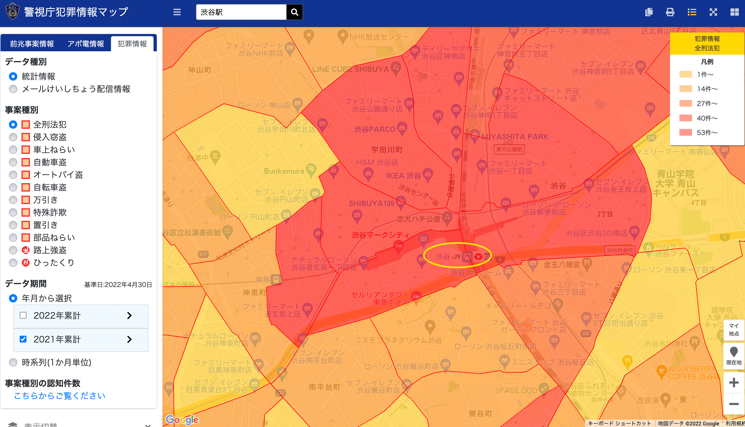The height and width of the screenshot is (427, 745).
Task: Click the 渋谷PARCO shopping pin
Action: [402, 128]
